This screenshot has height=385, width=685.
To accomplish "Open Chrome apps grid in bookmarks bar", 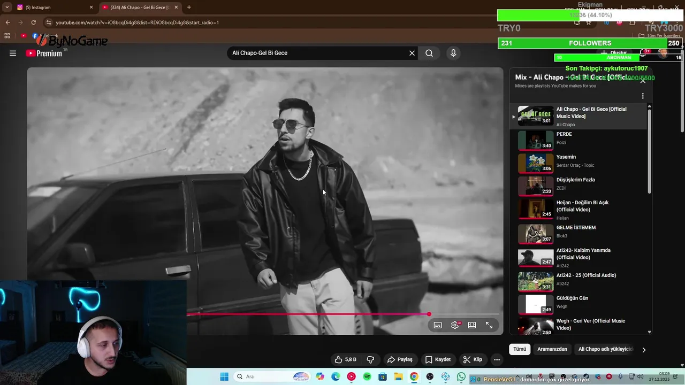I will pyautogui.click(x=7, y=36).
